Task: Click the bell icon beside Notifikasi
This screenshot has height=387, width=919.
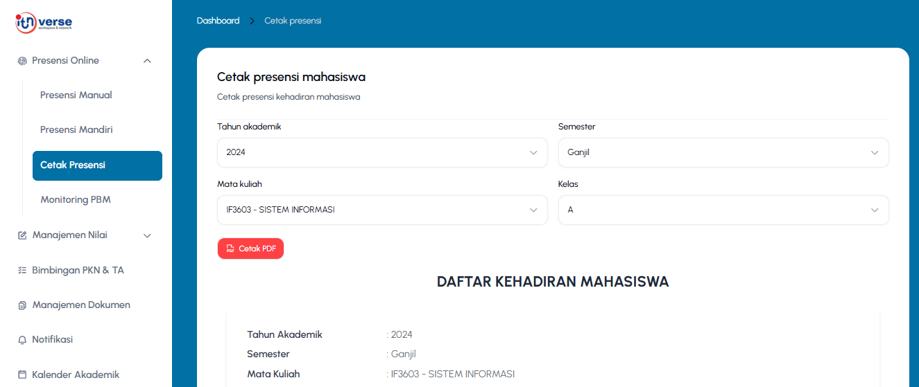Action: coord(22,340)
